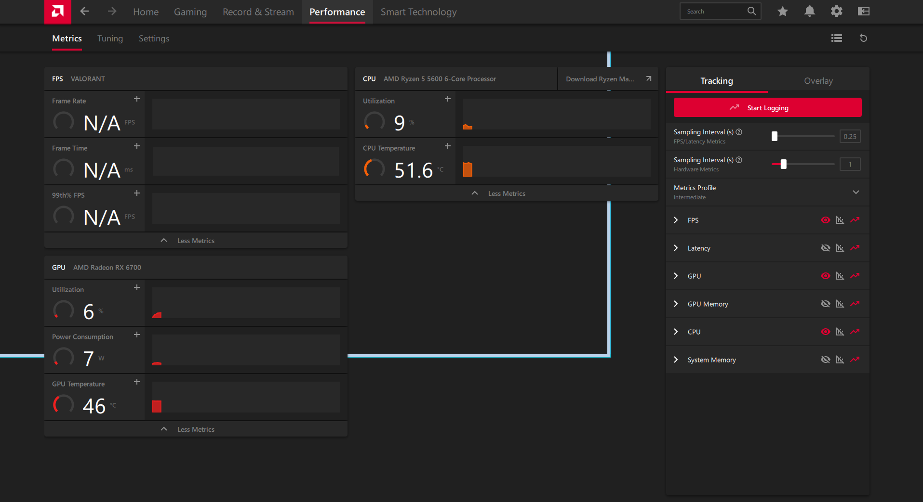Expand the Latency tracking section
The width and height of the screenshot is (923, 502).
click(x=676, y=248)
